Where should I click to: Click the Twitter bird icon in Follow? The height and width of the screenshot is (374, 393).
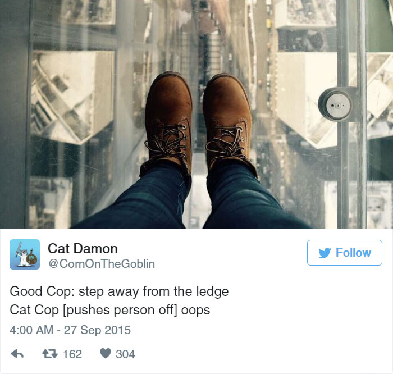325,253
